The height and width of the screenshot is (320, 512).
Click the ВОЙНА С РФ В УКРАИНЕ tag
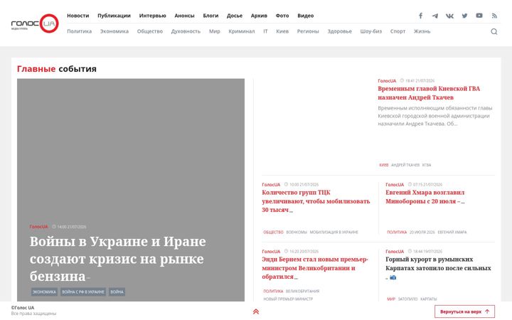[83, 292]
